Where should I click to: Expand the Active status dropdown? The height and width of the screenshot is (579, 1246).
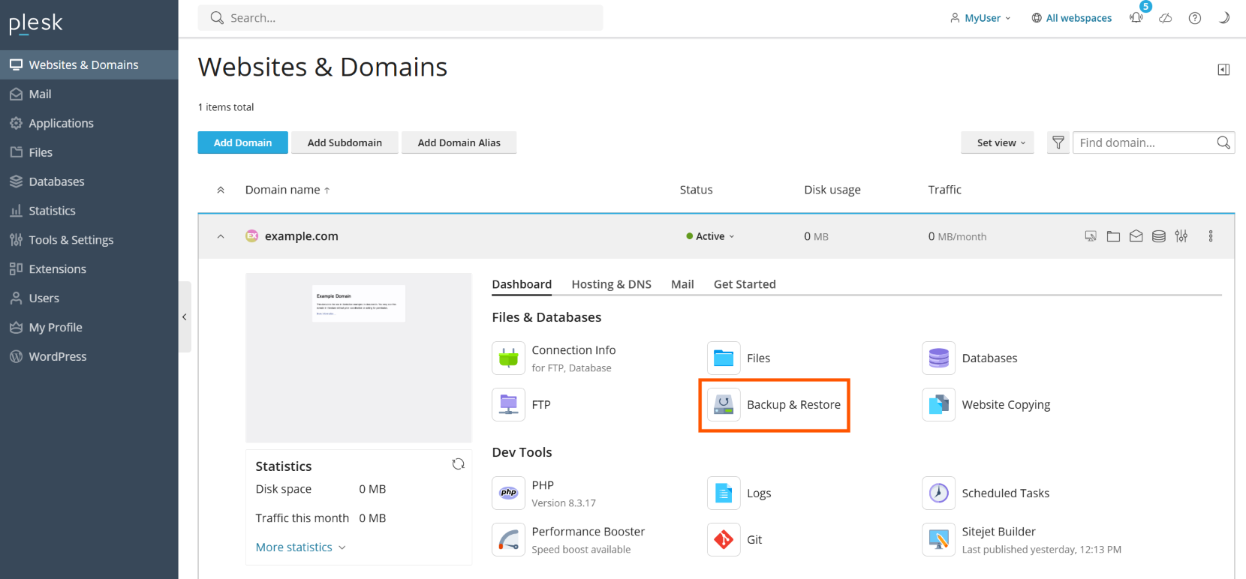(711, 236)
